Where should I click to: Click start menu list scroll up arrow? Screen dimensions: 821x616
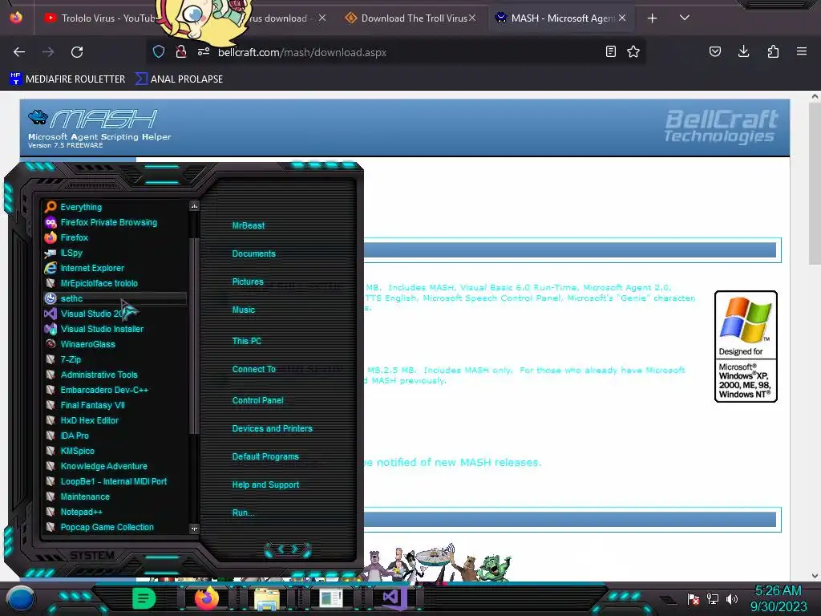(x=194, y=206)
